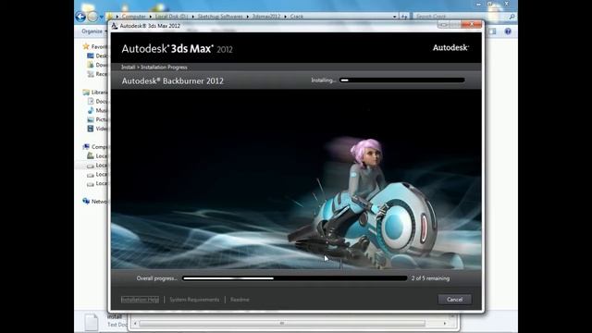Expand the arrow after Sketchup Softwares breadcrumb
This screenshot has width=592, height=333.
(247, 17)
